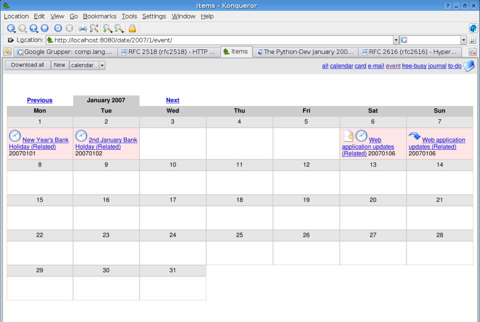
Task: Go to the Home page icon
Action: pos(45,28)
